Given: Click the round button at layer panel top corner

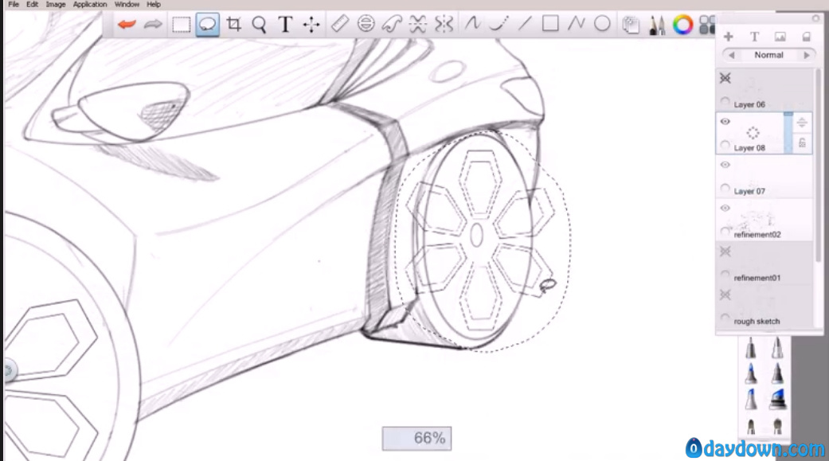Looking at the screenshot, I should (x=815, y=18).
